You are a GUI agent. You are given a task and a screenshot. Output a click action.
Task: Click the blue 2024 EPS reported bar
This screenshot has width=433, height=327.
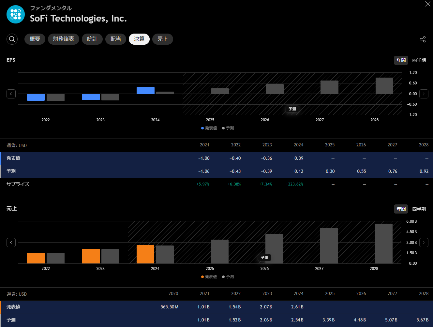pyautogui.click(x=145, y=90)
